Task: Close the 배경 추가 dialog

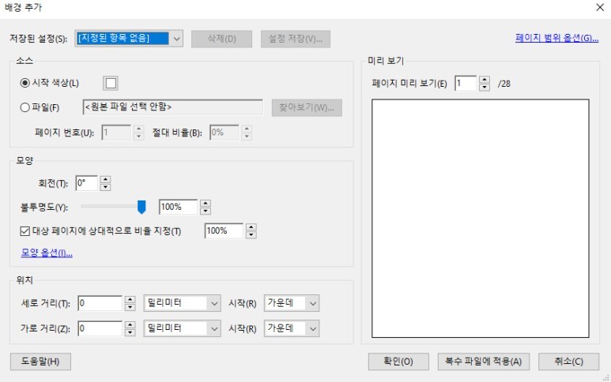Action: click(600, 7)
